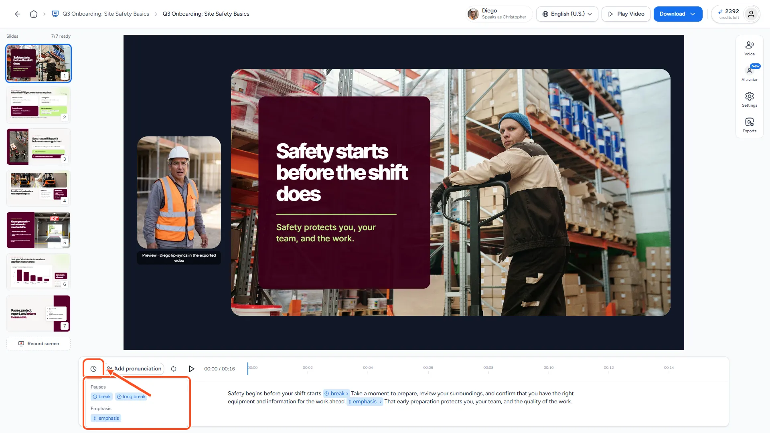Click the Play Video button
This screenshot has width=770, height=433.
pos(626,14)
